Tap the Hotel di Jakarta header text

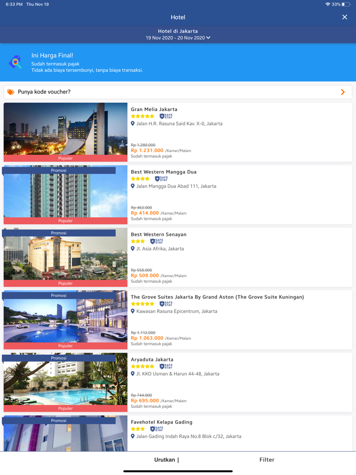tap(178, 31)
